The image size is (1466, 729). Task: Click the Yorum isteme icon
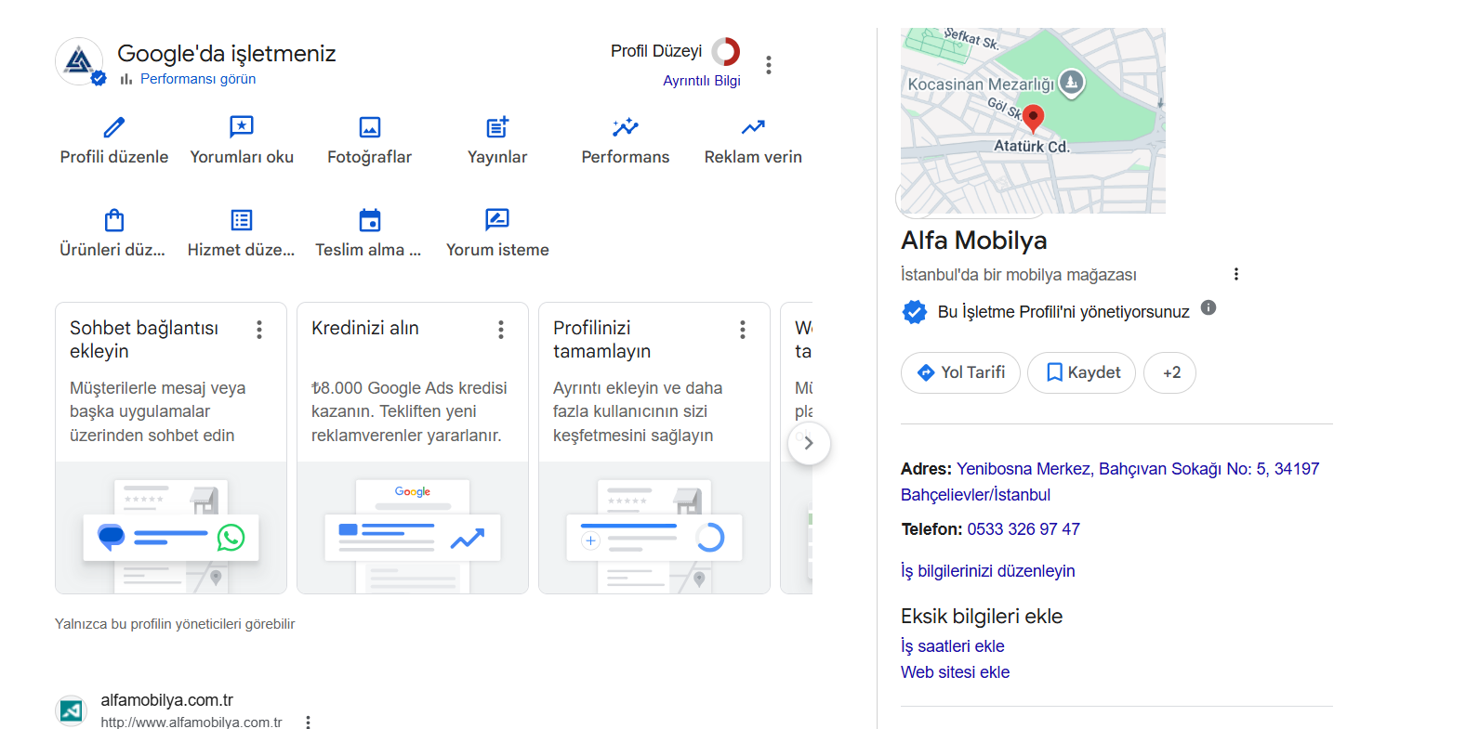[497, 220]
